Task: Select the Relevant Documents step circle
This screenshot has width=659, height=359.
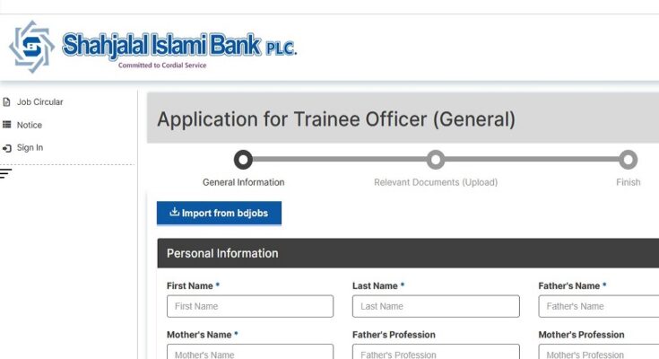Action: click(x=436, y=160)
